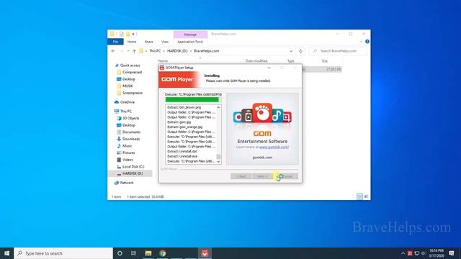Select the Manage contextual tab
The height and width of the screenshot is (259, 461).
click(190, 35)
